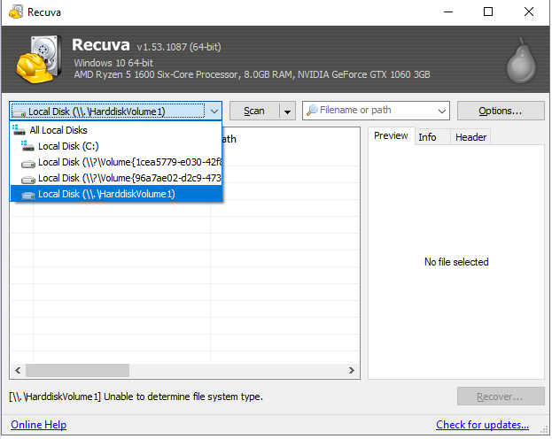Click the All Local Disks drive icon

(x=19, y=130)
